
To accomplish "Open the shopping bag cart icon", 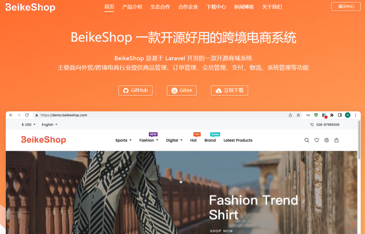I will tap(336, 140).
